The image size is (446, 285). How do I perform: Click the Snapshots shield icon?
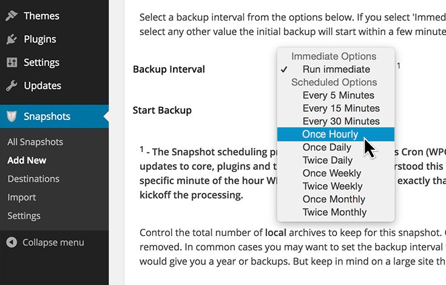12,116
